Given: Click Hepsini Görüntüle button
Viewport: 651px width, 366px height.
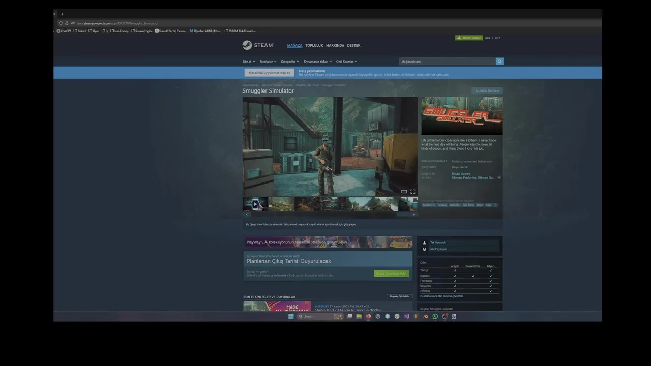Looking at the screenshot, I should (399, 296).
